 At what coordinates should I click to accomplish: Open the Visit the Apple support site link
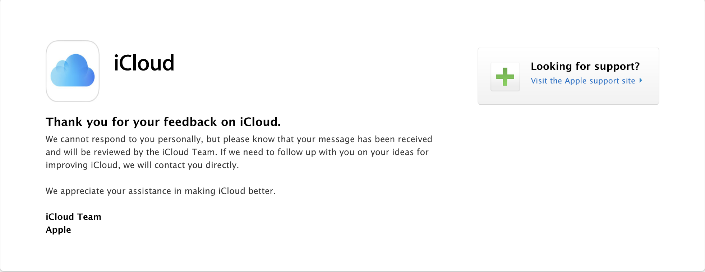click(583, 81)
